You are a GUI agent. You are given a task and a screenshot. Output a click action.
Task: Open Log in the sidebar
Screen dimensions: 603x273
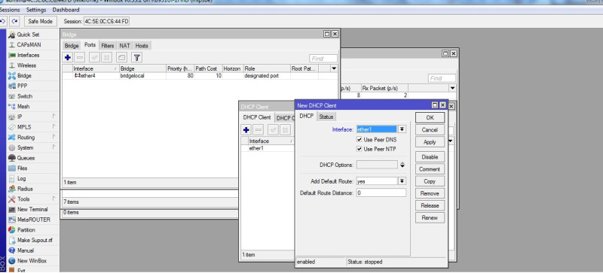pyautogui.click(x=22, y=178)
